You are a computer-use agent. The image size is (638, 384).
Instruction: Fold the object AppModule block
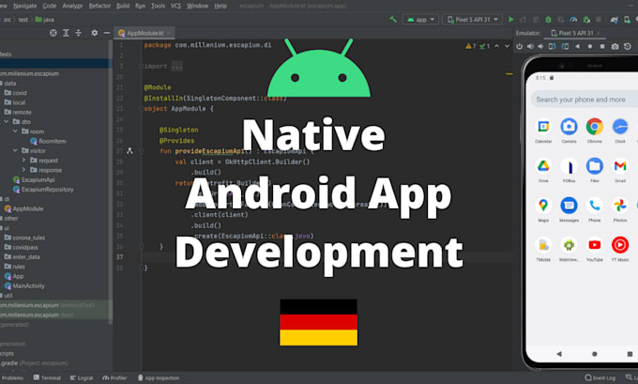141,109
